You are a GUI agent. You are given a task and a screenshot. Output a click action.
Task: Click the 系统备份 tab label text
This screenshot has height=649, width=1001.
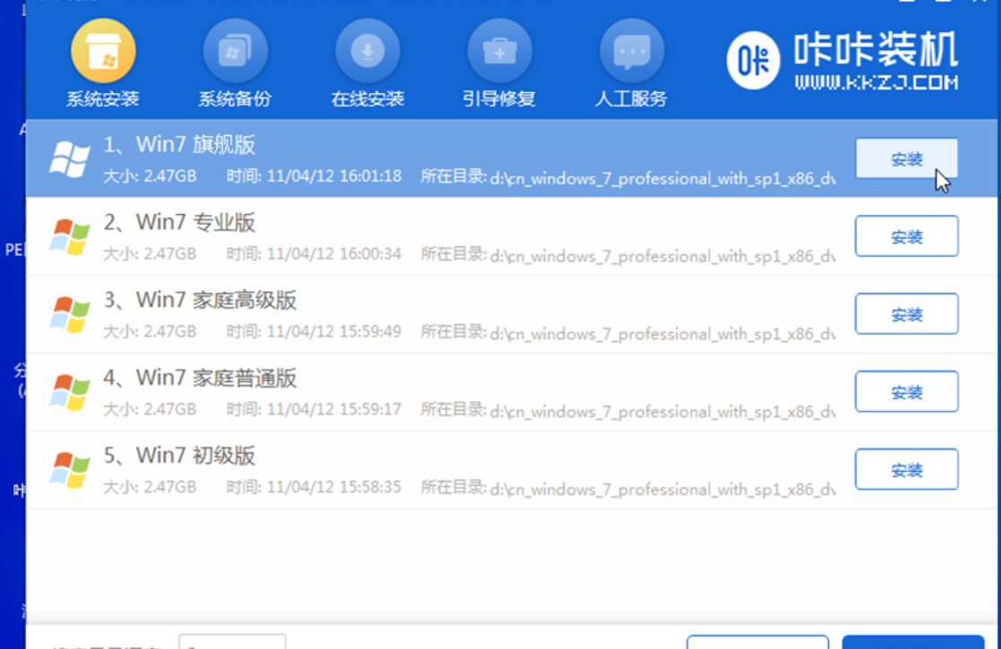tap(235, 98)
